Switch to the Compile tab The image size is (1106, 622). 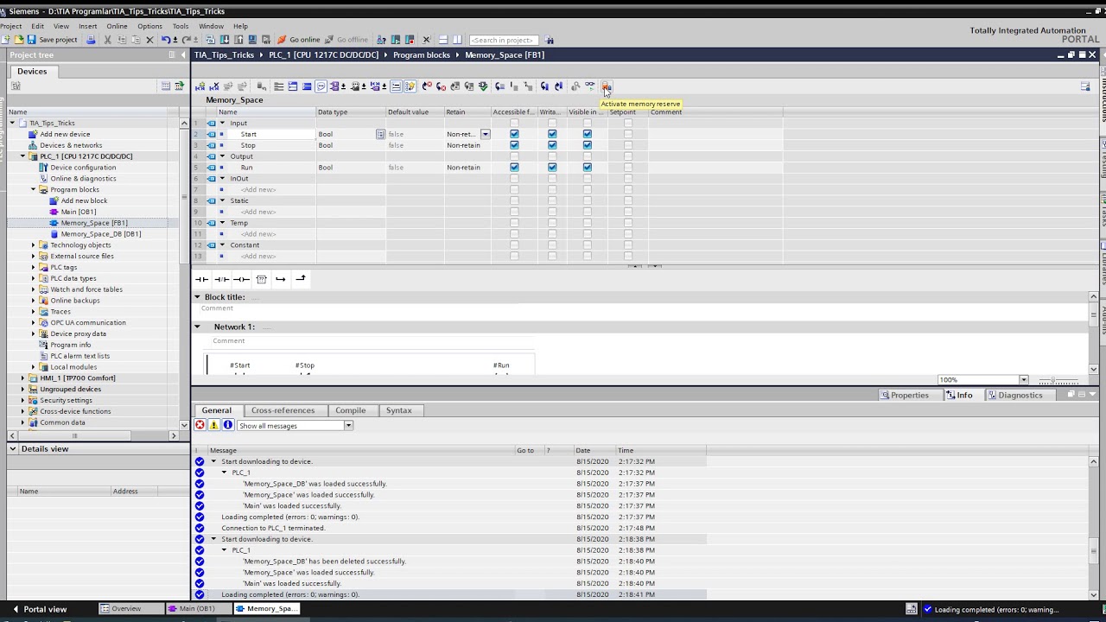pos(350,410)
